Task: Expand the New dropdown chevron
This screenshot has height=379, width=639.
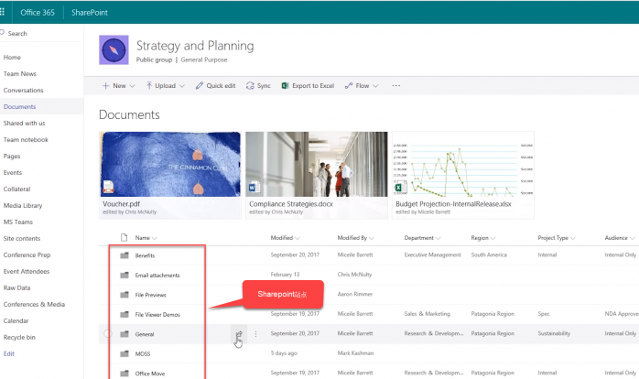Action: coord(132,86)
